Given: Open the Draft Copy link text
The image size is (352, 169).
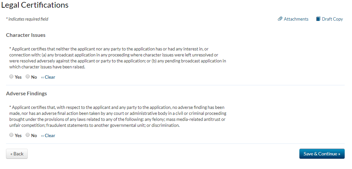Looking at the screenshot, I should pyautogui.click(x=332, y=19).
